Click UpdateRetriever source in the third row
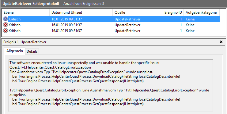227x114 pixels. click(x=127, y=31)
